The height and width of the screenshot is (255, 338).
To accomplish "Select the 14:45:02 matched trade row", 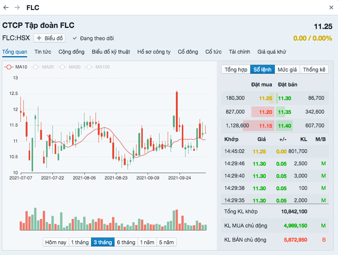I will 275,151.
